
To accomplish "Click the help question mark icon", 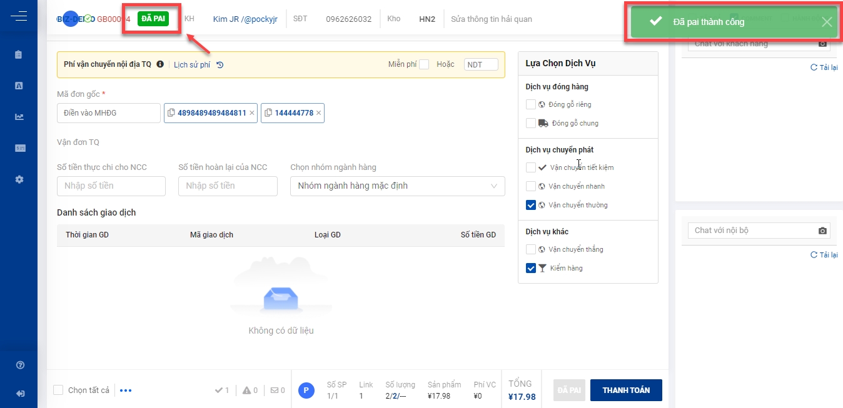I will point(20,365).
